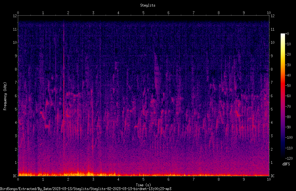The image size is (296, 191).
Task: Click the 10 second mark on bottom axis
Action: (x=269, y=179)
